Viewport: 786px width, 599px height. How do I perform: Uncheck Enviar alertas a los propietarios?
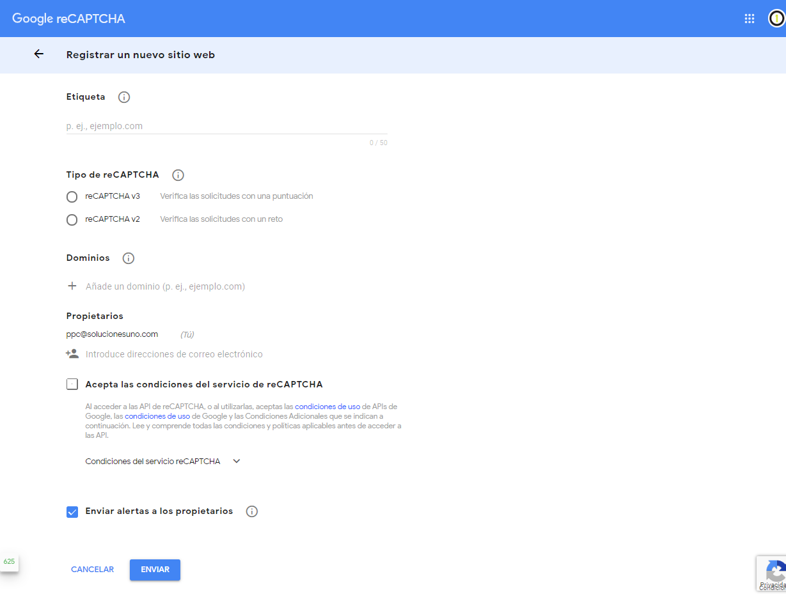[72, 512]
